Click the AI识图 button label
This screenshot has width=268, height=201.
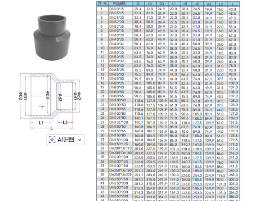point(66,139)
